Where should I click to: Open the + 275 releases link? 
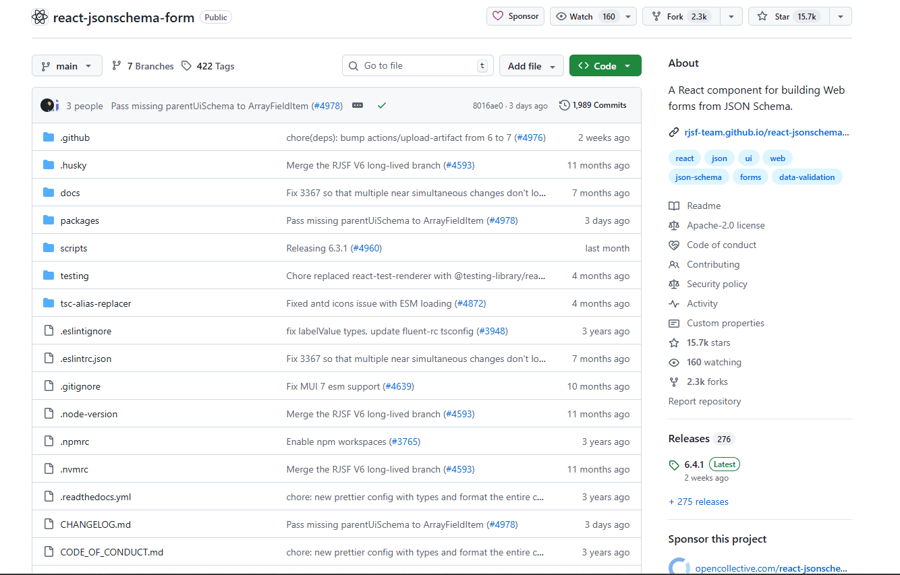tap(698, 502)
